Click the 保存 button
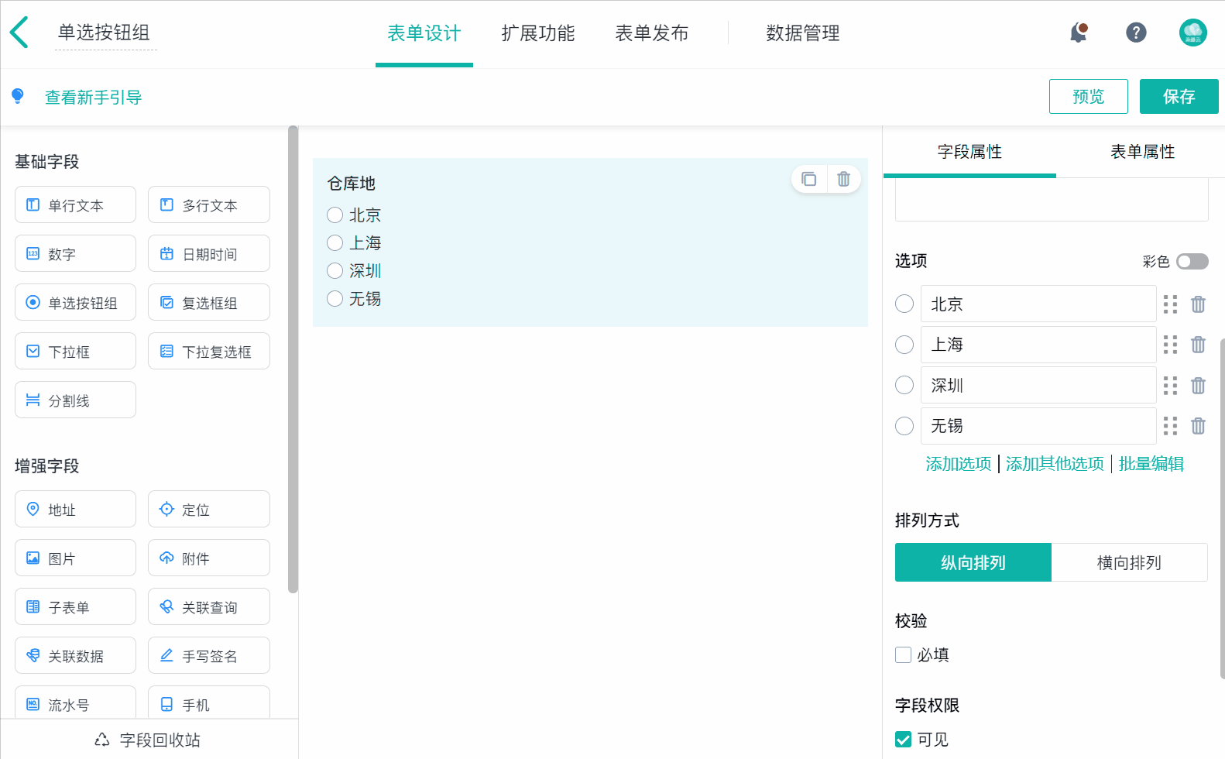Viewport: 1225px width, 759px height. coord(1179,97)
